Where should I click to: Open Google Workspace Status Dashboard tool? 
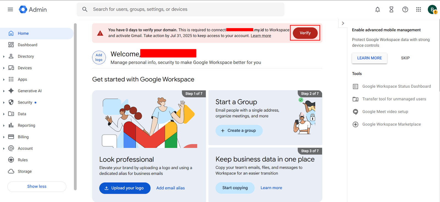tap(396, 86)
